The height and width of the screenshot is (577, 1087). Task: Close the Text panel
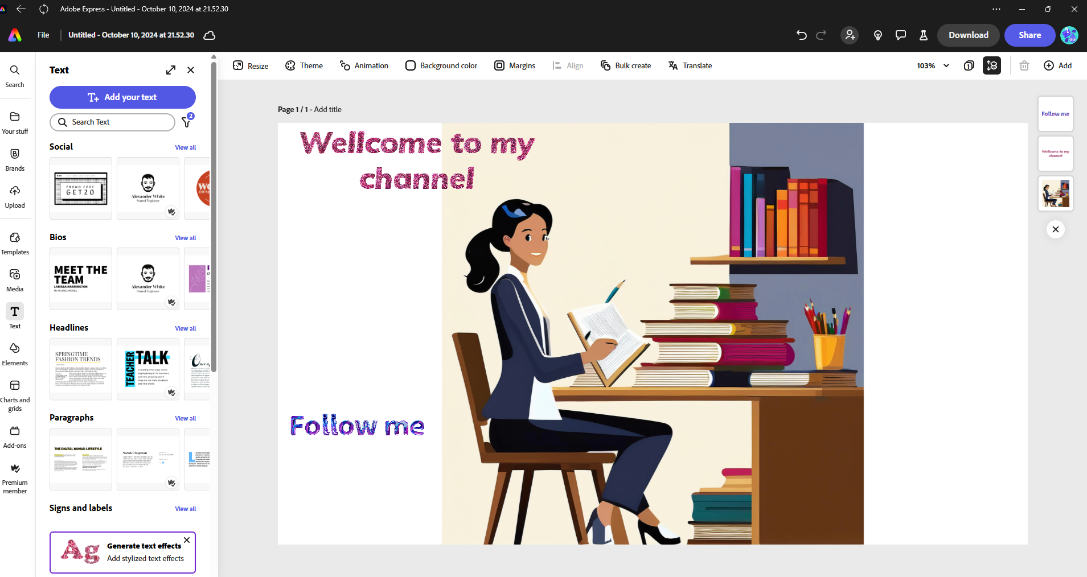[191, 70]
